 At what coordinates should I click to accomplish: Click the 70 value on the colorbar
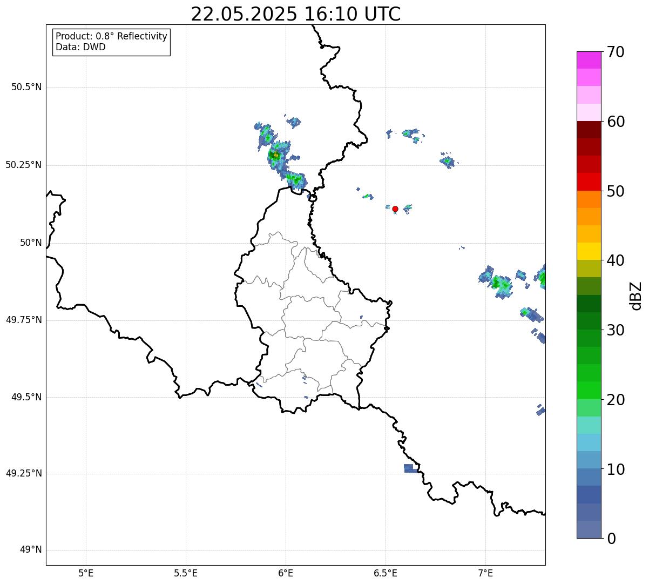click(x=616, y=52)
